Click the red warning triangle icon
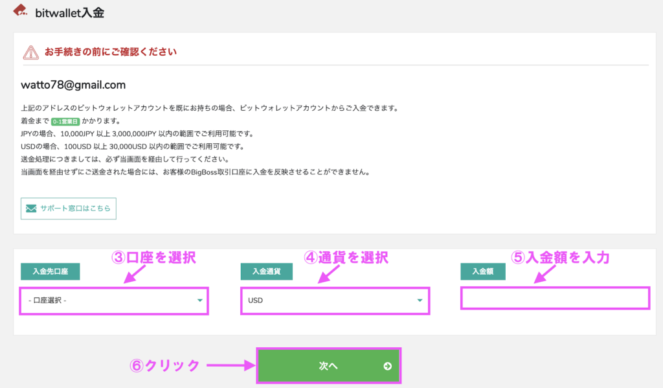Viewport: 663px width, 388px height. click(x=31, y=52)
